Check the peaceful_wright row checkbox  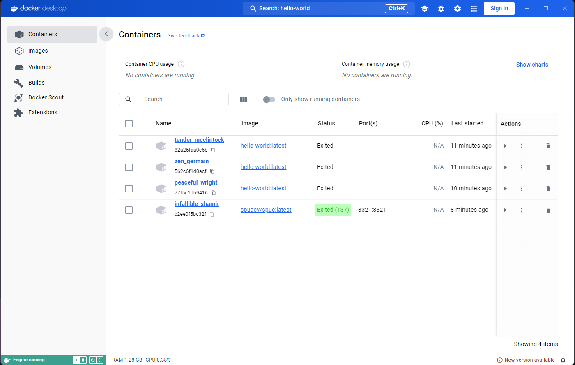coord(129,189)
